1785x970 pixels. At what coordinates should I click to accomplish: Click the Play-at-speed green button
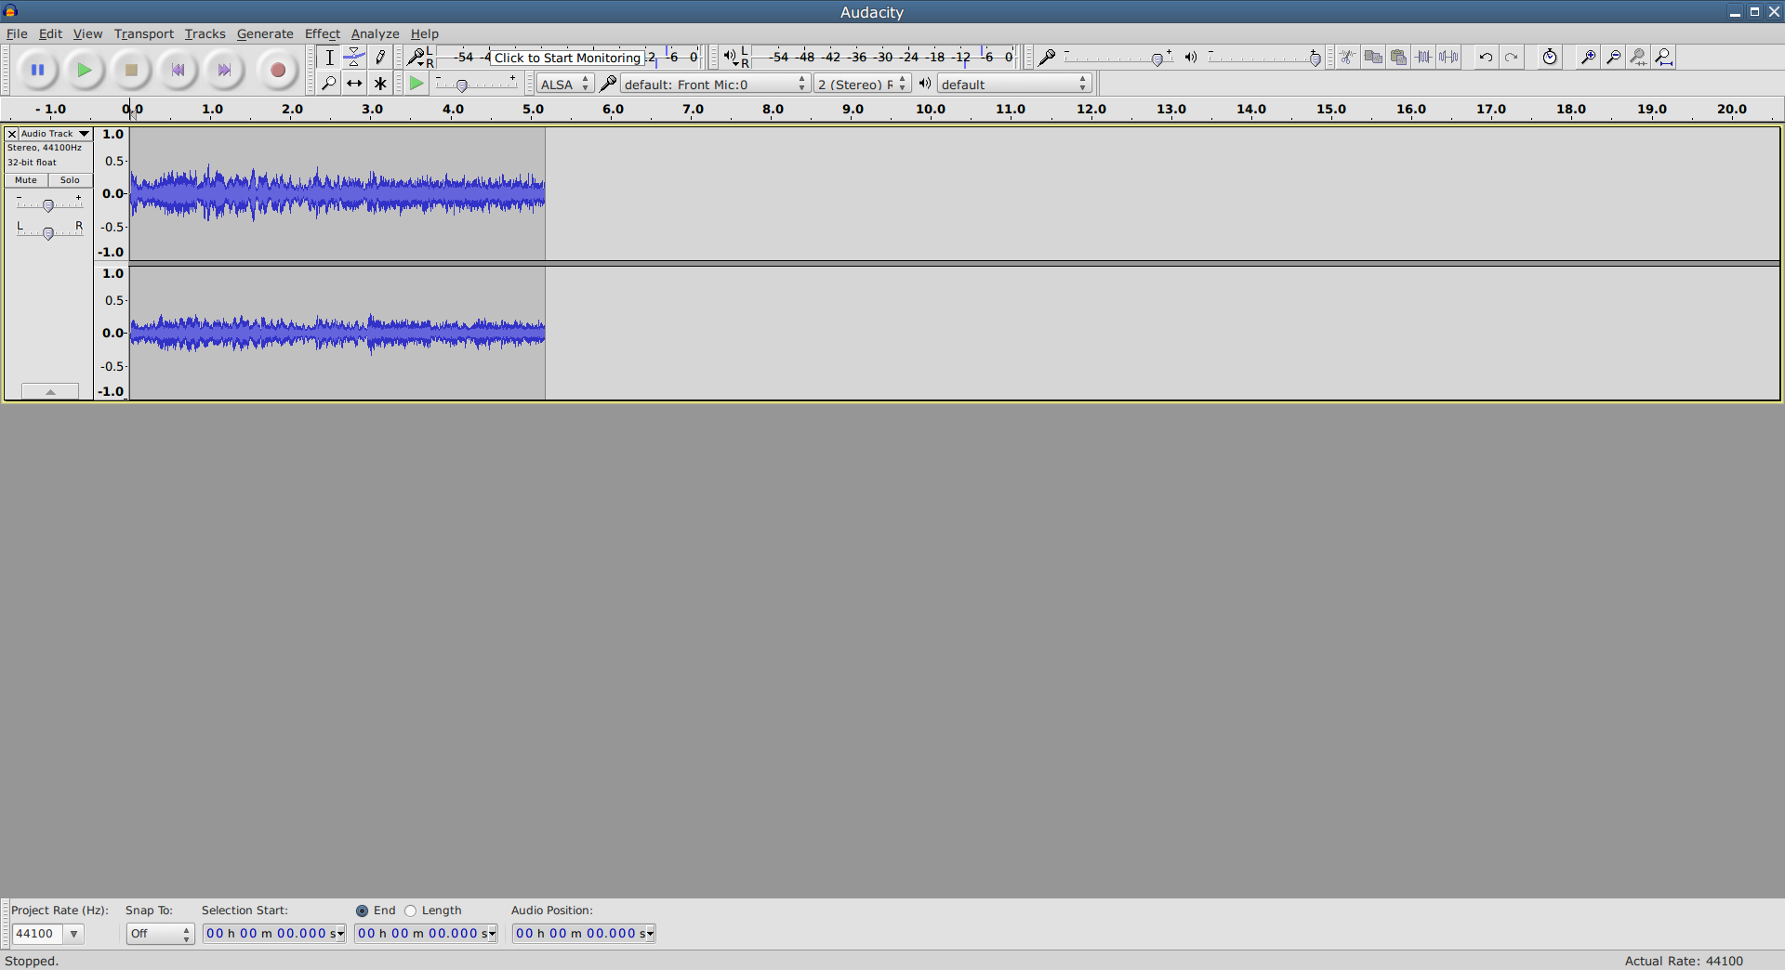(416, 84)
